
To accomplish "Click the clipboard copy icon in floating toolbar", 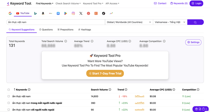I will click(203, 109).
